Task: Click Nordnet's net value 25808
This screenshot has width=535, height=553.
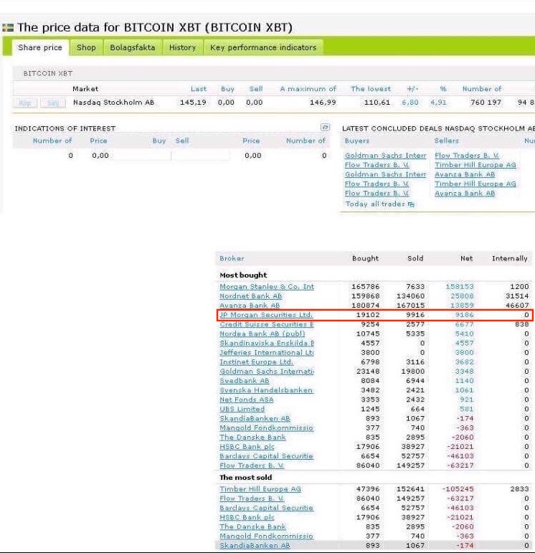Action: 462,296
